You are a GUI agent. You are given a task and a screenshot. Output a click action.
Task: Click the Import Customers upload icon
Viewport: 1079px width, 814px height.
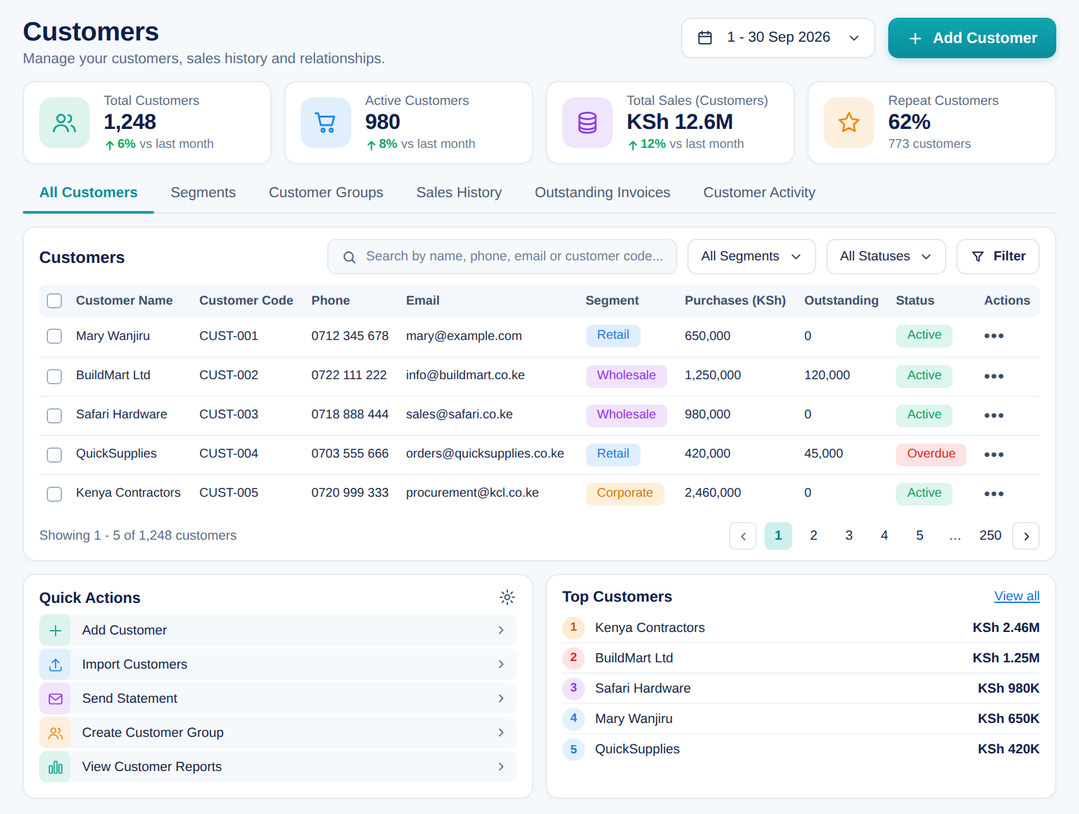click(56, 665)
